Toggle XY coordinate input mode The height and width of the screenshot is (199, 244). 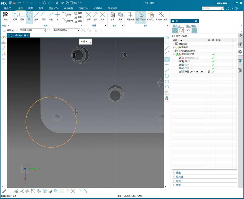coord(188,30)
